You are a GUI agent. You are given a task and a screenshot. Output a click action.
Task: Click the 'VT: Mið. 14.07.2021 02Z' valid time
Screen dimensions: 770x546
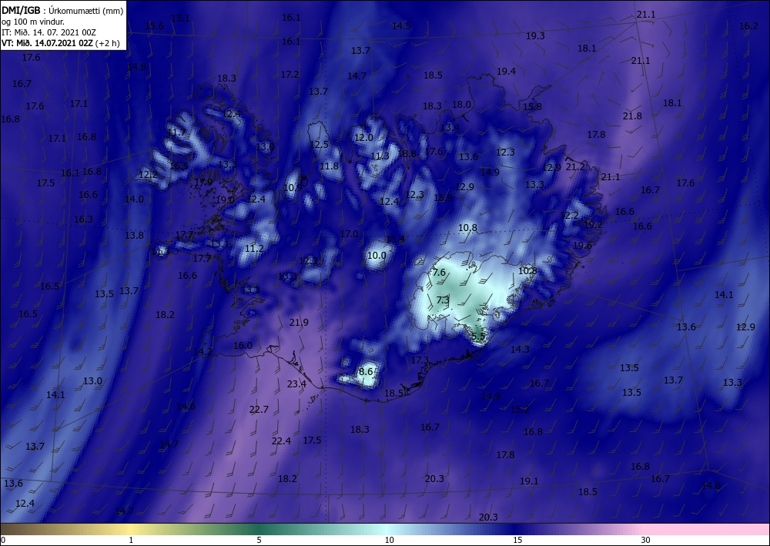[47, 43]
